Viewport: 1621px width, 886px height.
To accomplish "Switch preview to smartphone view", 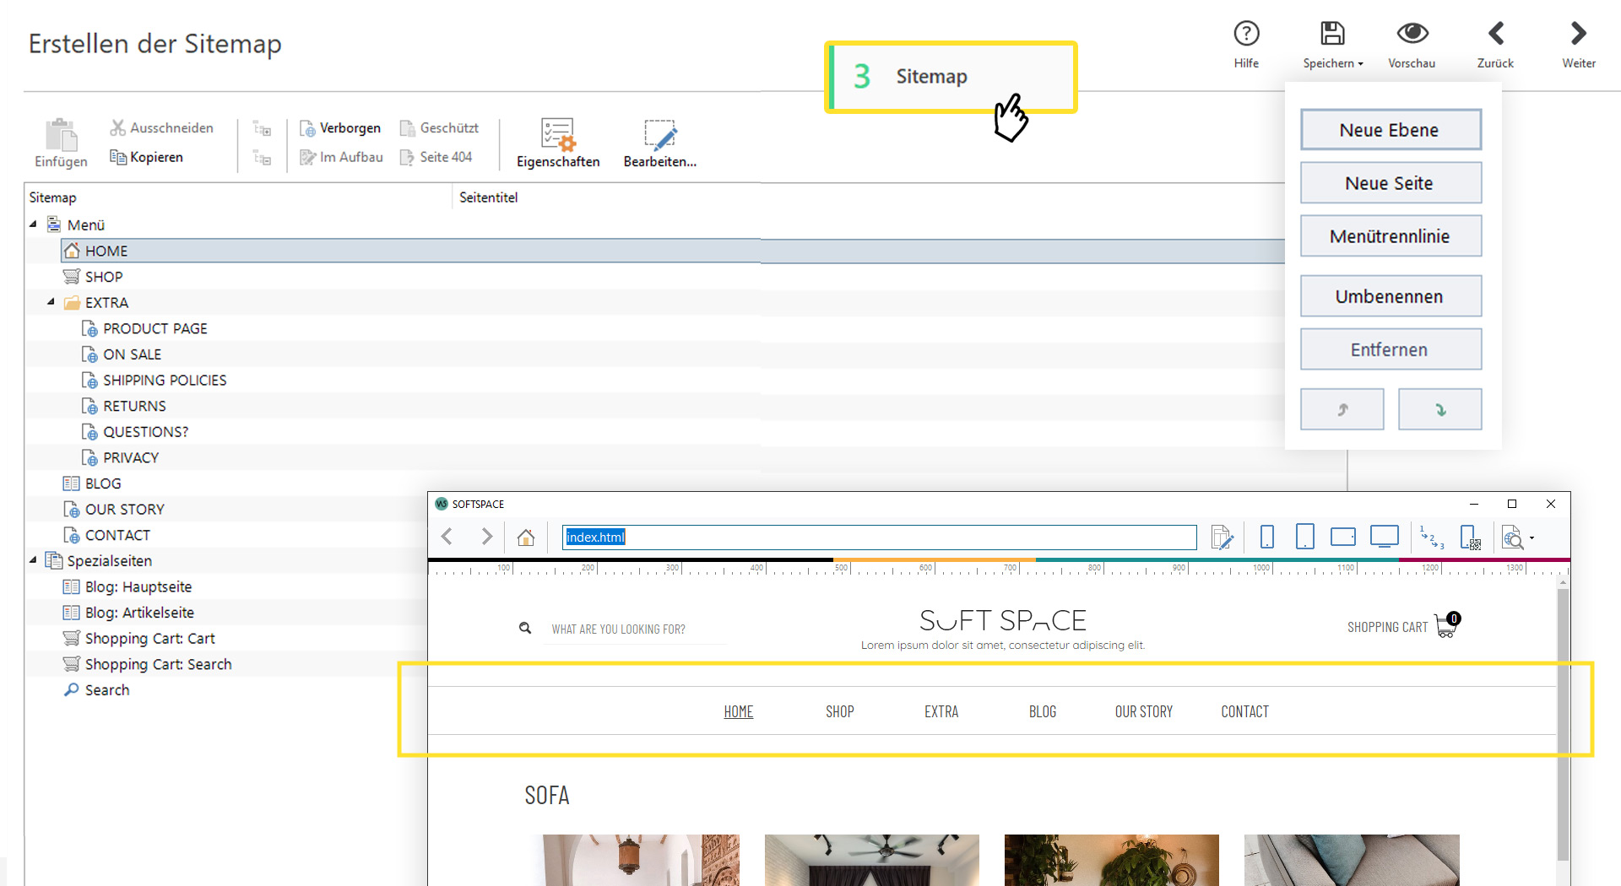I will (x=1266, y=537).
